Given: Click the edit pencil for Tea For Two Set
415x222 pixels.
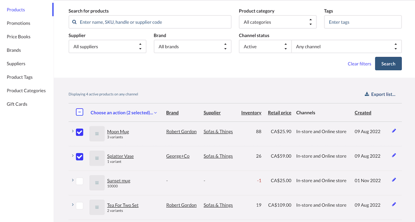Looking at the screenshot, I should pos(394,204).
